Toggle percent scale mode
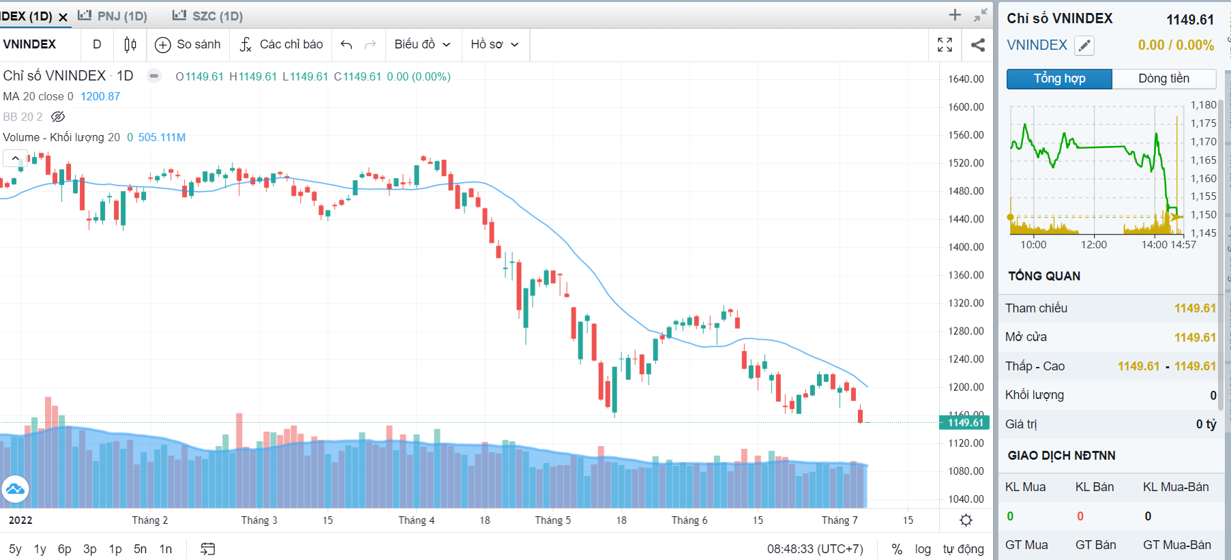Image resolution: width=1231 pixels, height=560 pixels. point(897,549)
